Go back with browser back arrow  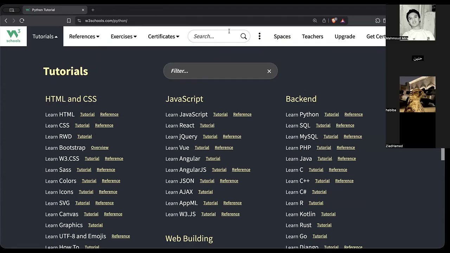6,21
